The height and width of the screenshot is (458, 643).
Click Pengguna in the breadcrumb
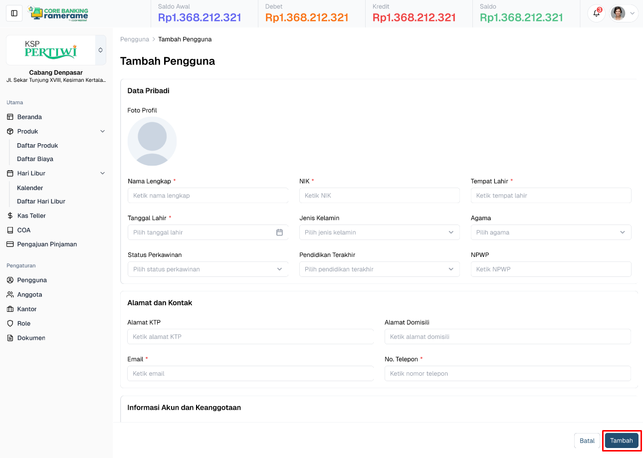(135, 39)
